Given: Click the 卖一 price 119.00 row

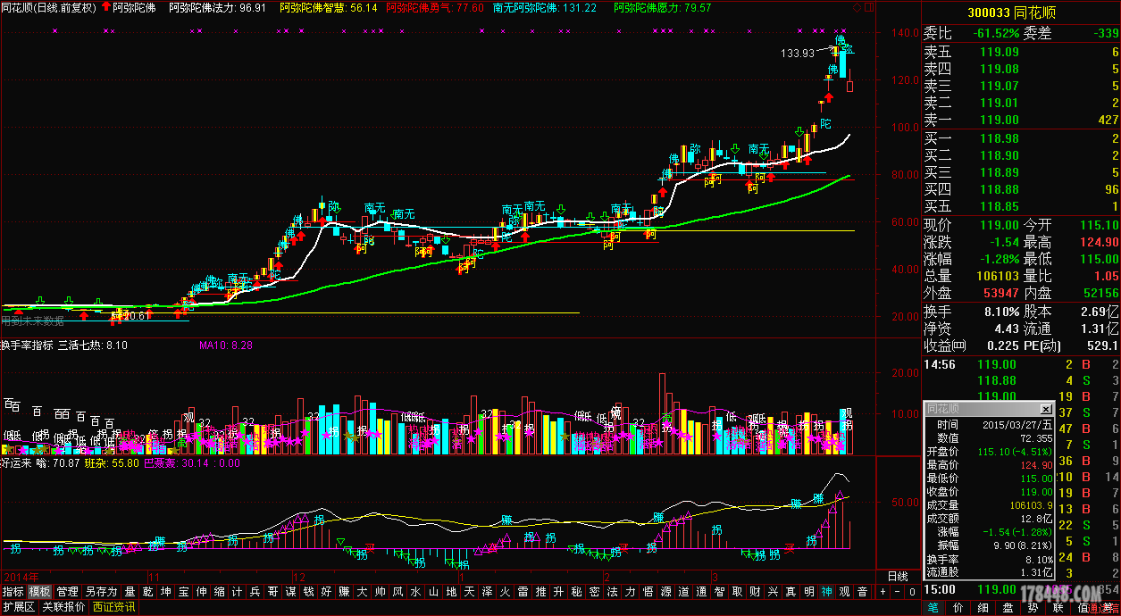Looking at the screenshot, I should [x=1021, y=120].
